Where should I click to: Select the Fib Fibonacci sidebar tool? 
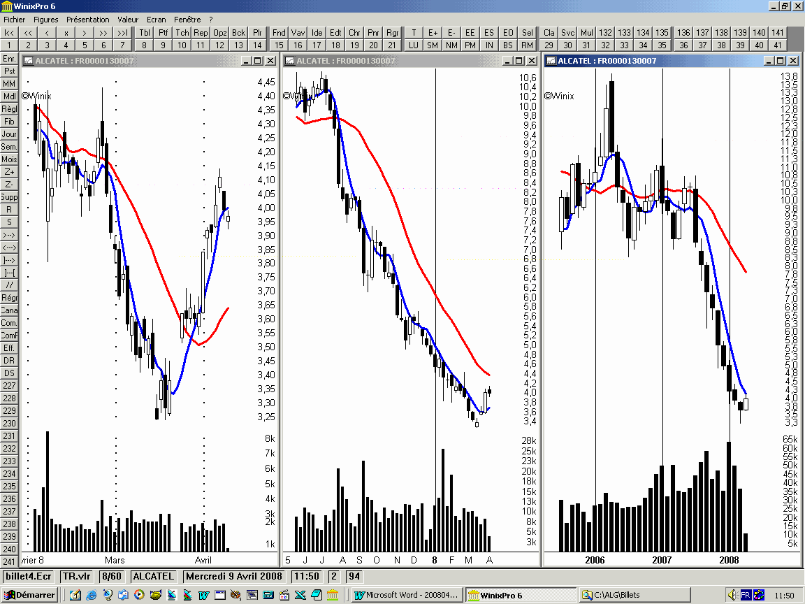coord(8,121)
